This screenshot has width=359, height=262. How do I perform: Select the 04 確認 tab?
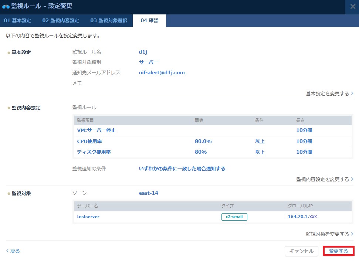[149, 21]
